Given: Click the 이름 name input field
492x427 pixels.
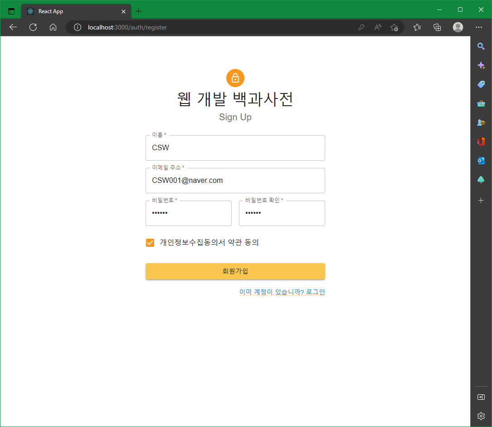Looking at the screenshot, I should 235,148.
